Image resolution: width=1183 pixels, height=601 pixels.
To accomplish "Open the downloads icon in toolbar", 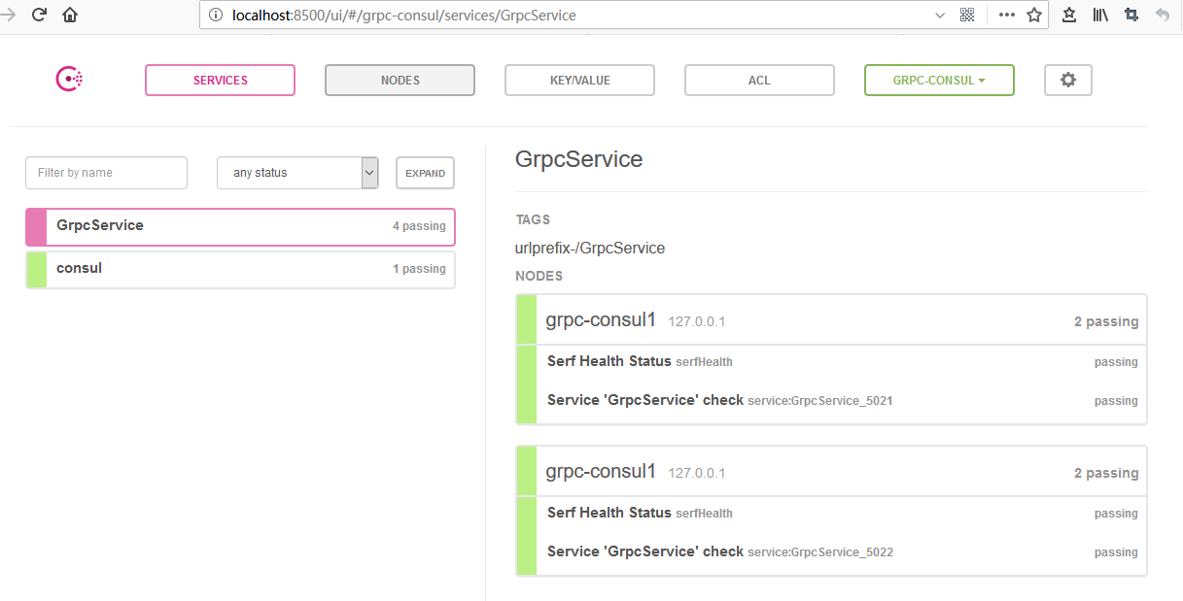I will click(x=1069, y=15).
